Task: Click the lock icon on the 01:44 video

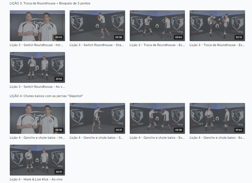Action: [217, 118]
